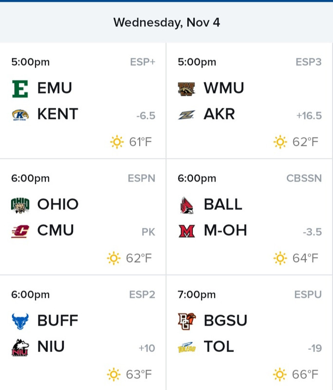This screenshot has height=390, width=333.
Task: Tap the Wednesday, Nov 4 date header
Action: 166,22
